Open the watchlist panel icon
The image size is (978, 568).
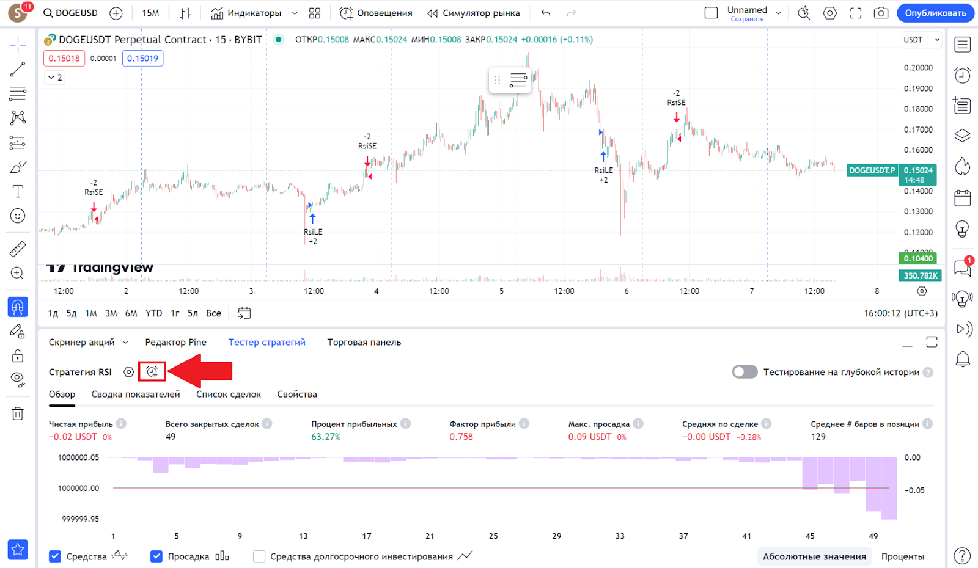pos(963,45)
